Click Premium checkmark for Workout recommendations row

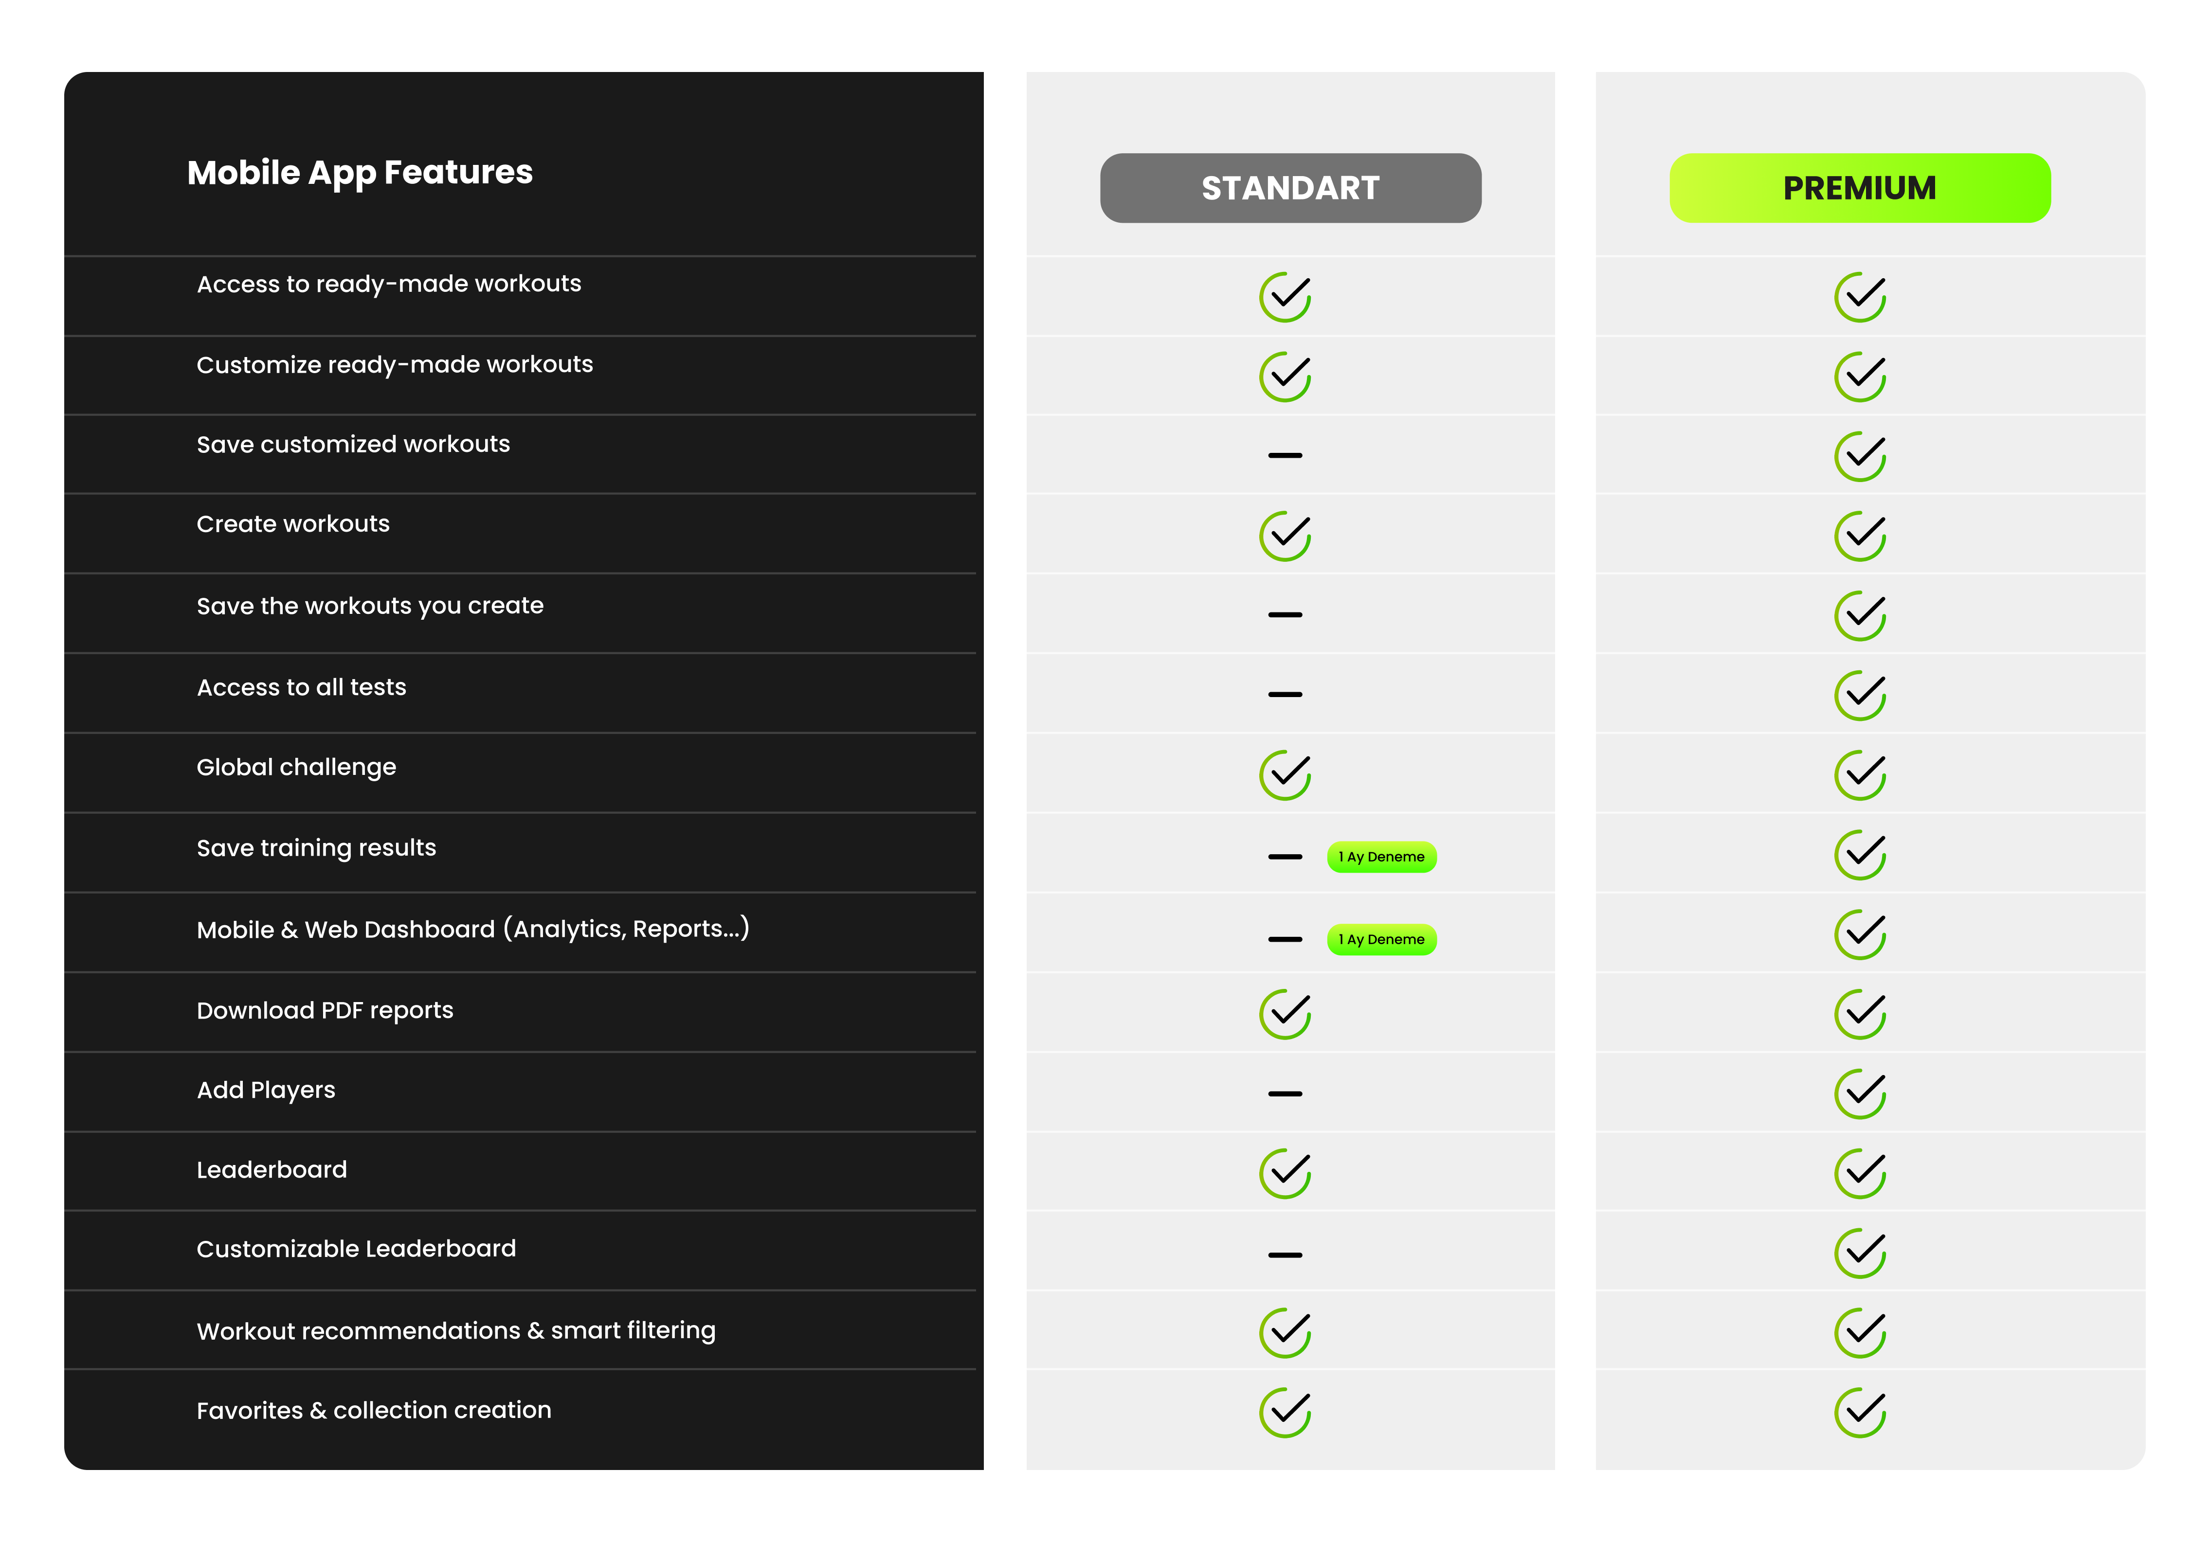[1860, 1333]
